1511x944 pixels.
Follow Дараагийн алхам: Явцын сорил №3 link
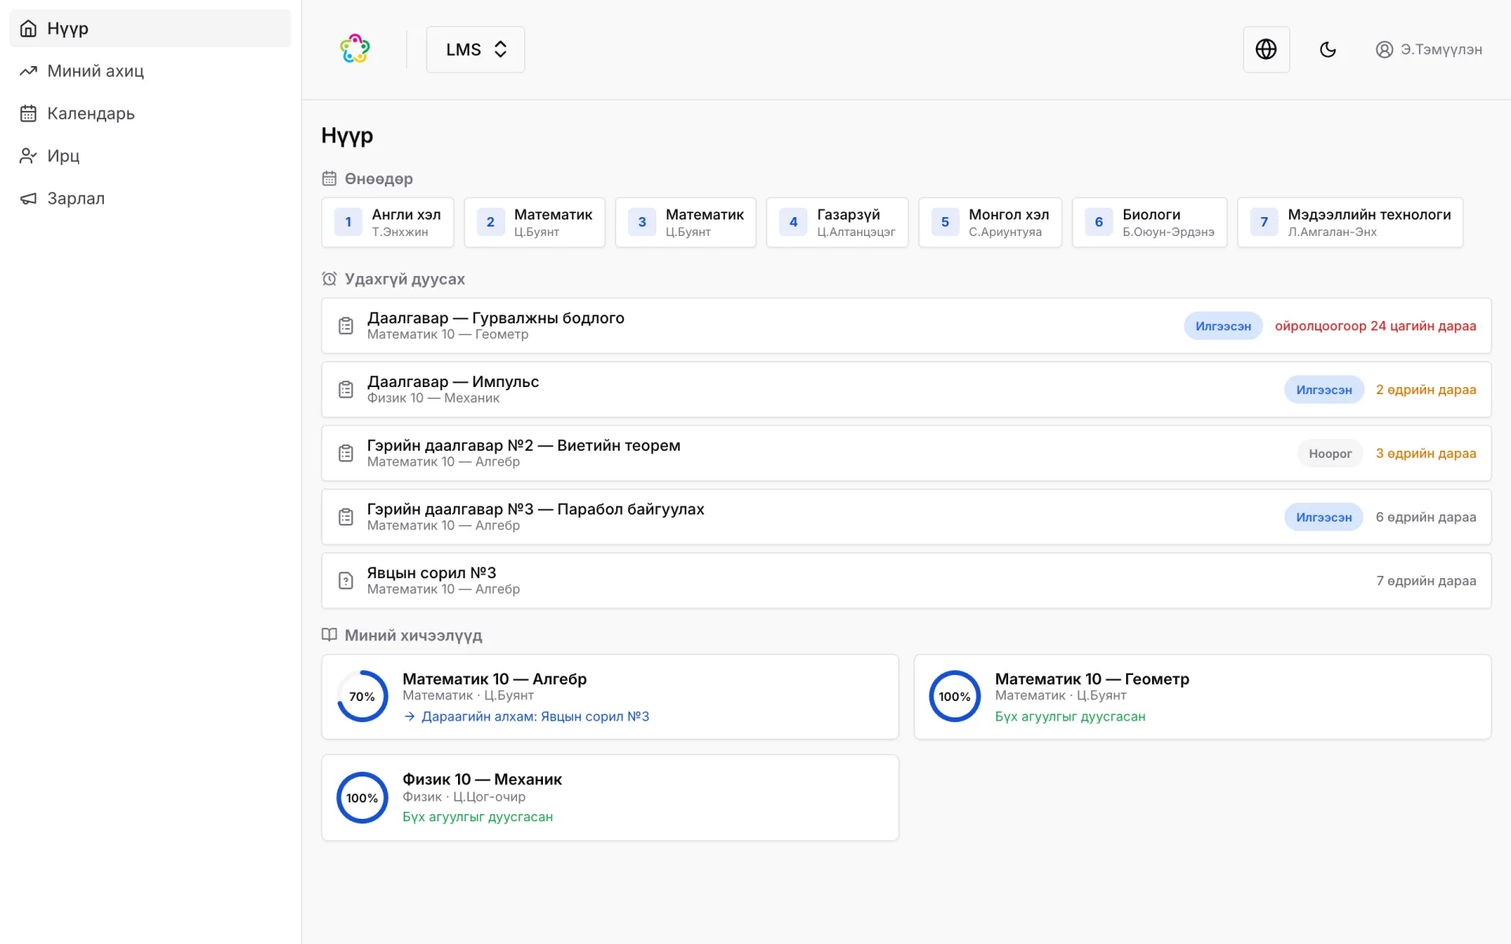pyautogui.click(x=526, y=717)
